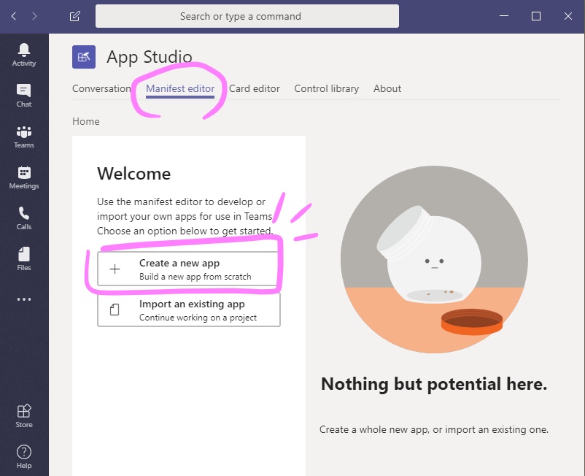Image resolution: width=585 pixels, height=476 pixels.
Task: Click the App Studio logo icon
Action: click(84, 57)
